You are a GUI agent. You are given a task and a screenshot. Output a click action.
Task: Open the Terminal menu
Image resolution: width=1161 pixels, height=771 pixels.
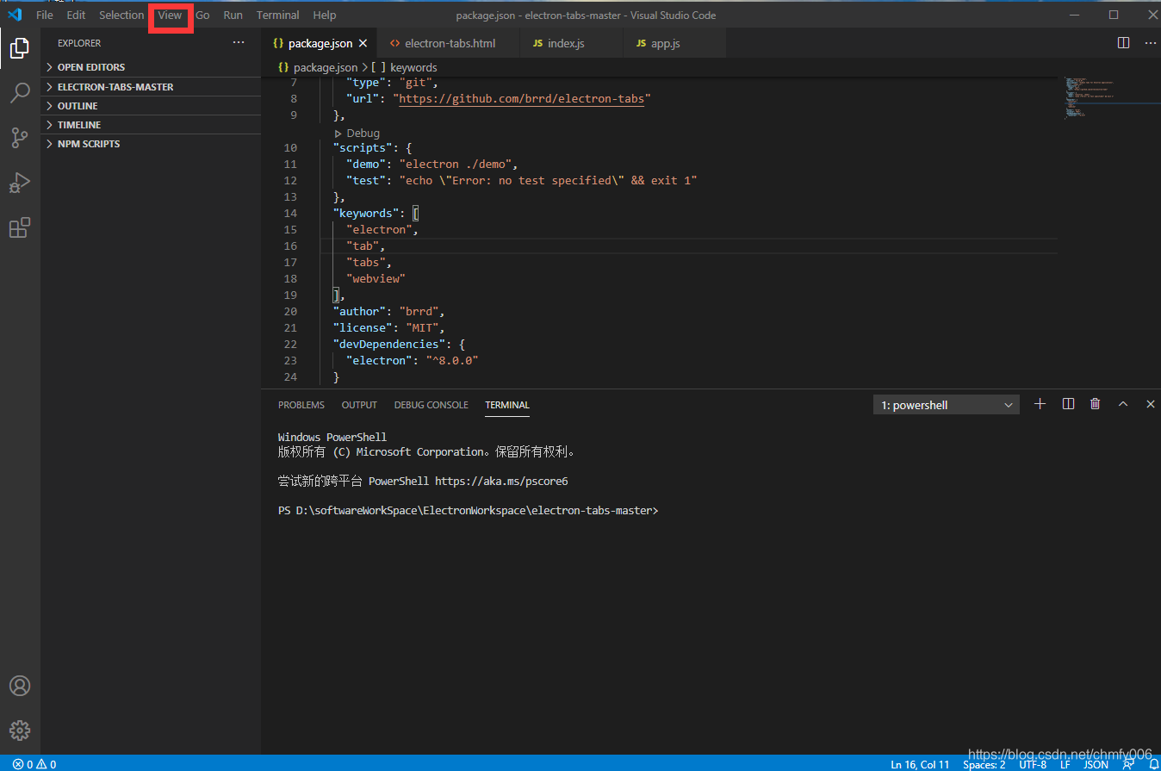(278, 15)
